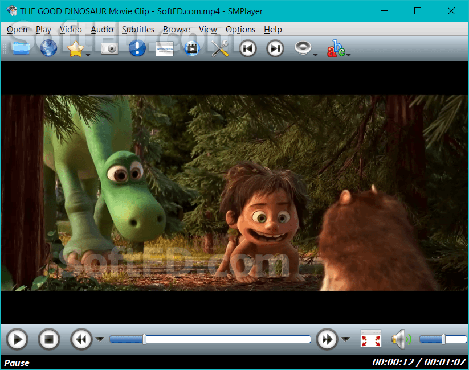469x370 pixels.
Task: Skip to next track in playlist
Action: 275,48
